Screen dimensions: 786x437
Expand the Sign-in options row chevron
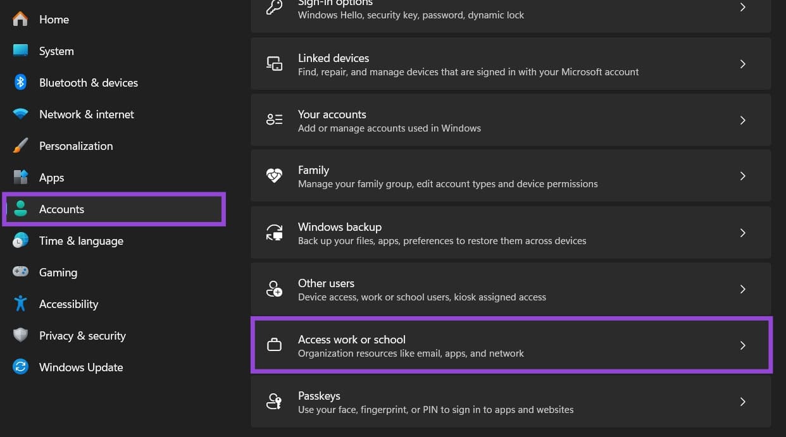pos(742,7)
